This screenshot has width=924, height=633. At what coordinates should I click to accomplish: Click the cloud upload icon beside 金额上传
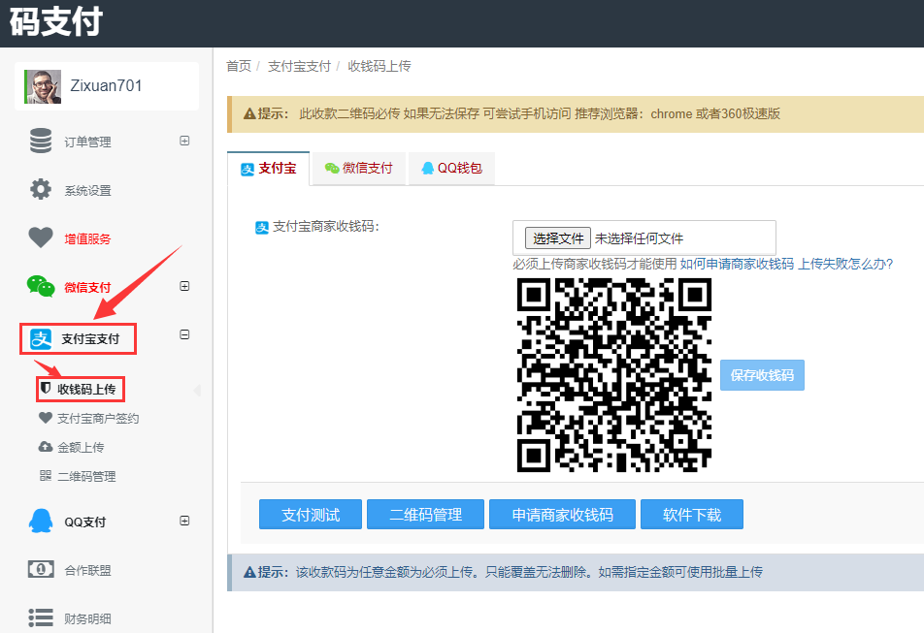(x=46, y=447)
